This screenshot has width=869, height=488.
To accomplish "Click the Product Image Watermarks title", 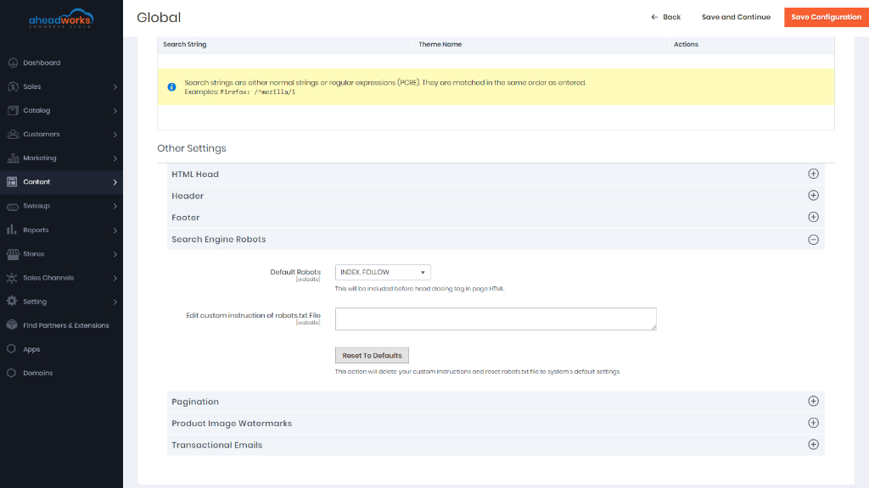I will (x=232, y=424).
